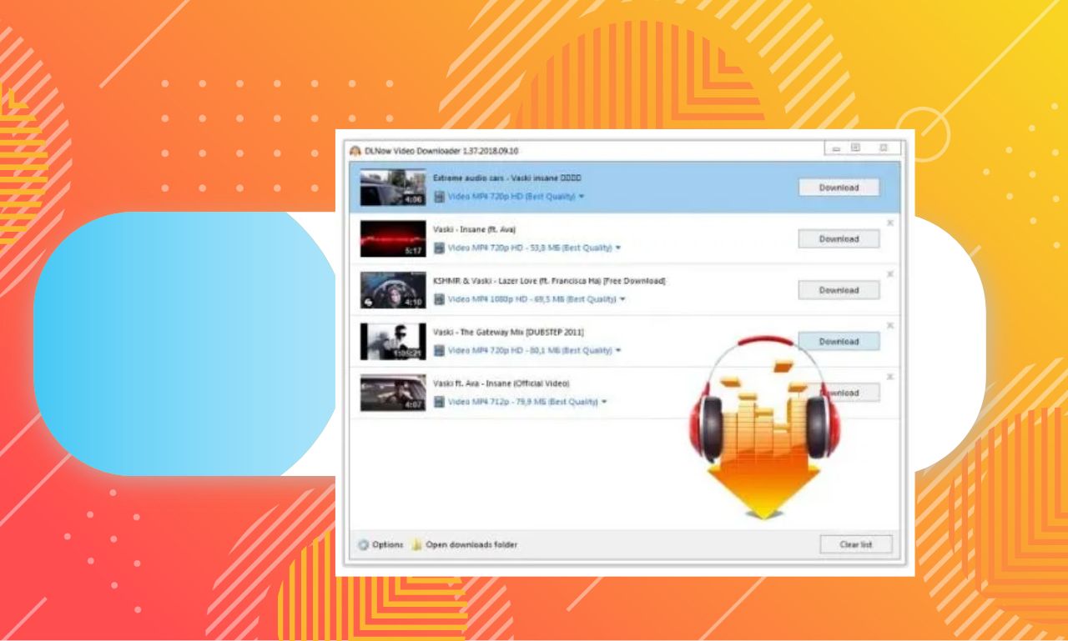Viewport: 1068px width, 641px height.
Task: Open the Video MP4 712p quality dropdown
Action: click(x=604, y=402)
